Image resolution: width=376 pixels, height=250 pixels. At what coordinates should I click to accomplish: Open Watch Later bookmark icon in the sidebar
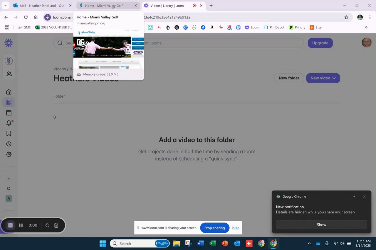coord(9,134)
